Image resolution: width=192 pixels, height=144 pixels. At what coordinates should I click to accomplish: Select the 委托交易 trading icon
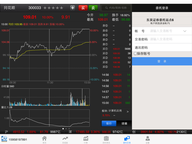click(x=127, y=139)
